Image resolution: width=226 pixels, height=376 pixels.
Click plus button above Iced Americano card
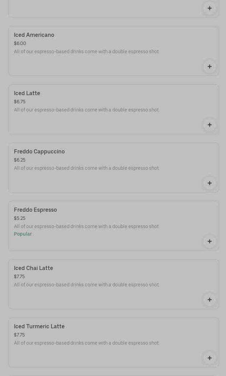point(210,8)
